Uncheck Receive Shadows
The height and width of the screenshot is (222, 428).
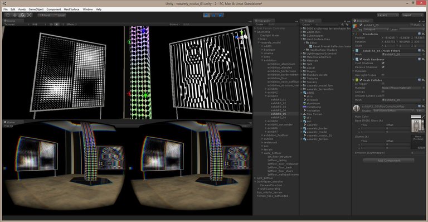(x=383, y=67)
